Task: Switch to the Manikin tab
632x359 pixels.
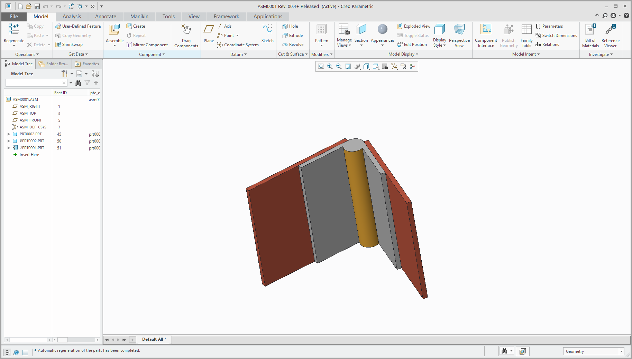Action: pos(139,17)
